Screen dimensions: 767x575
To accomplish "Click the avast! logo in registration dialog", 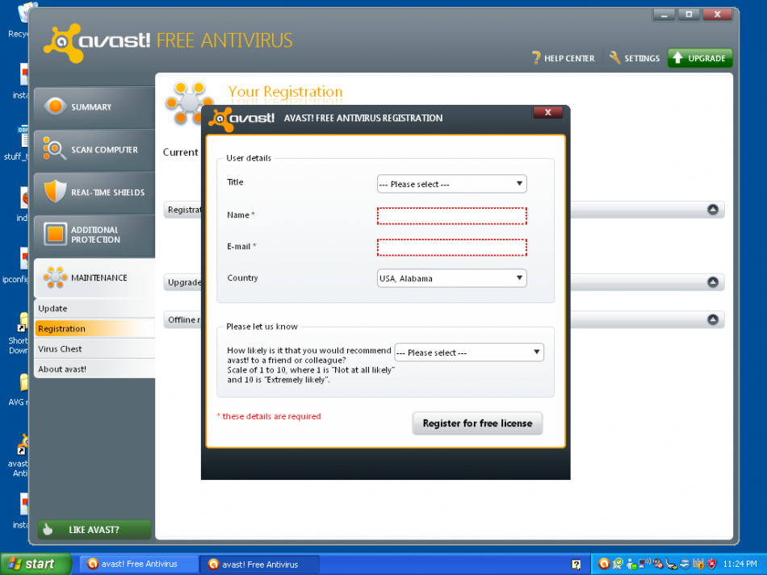I will coord(241,119).
